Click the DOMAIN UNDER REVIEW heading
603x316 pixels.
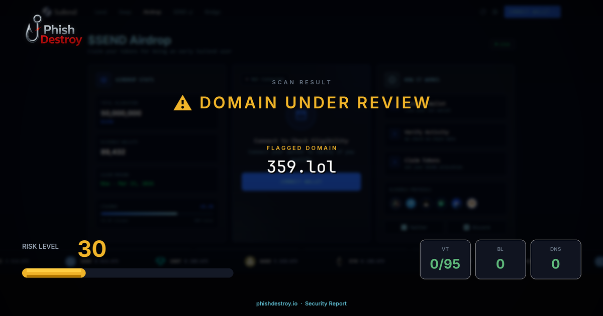coord(315,103)
